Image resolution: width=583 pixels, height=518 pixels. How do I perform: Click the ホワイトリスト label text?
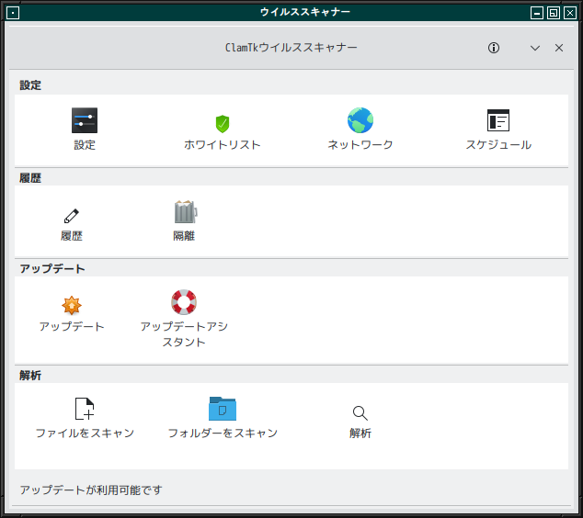(223, 144)
